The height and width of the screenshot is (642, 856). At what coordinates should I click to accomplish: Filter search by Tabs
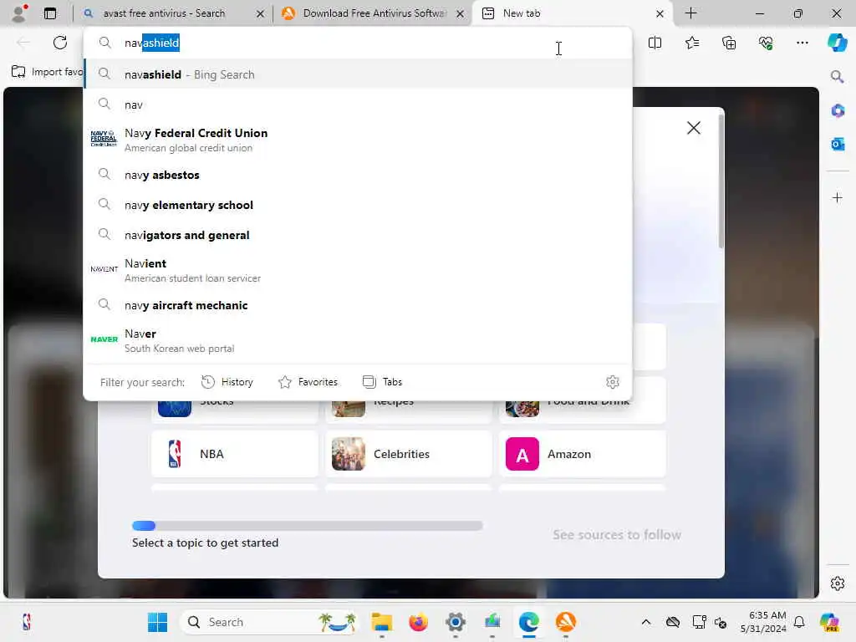point(382,382)
